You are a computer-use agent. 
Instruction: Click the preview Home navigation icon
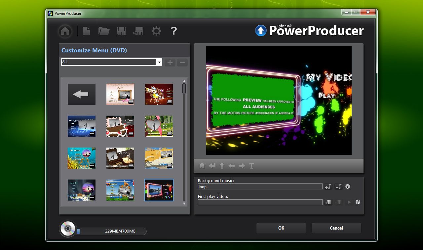(x=202, y=166)
